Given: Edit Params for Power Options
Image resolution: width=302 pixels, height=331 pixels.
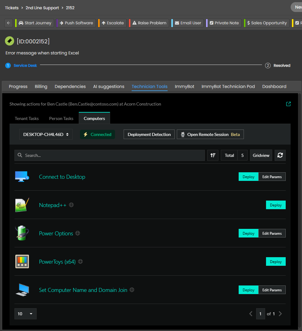Looking at the screenshot, I should (272, 233).
